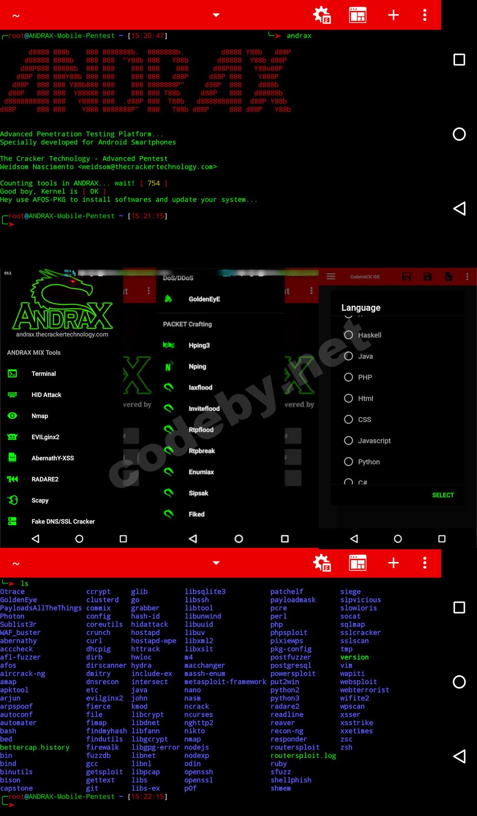
Task: Open Nmap eye icon
Action: tap(13, 416)
